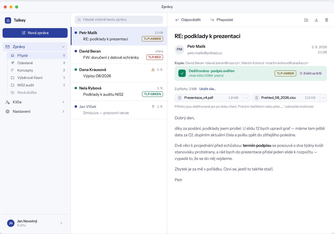This screenshot has height=234, width=334.
Task: Click the Prezentace_v4.pdf file icon
Action: pos(180,98)
